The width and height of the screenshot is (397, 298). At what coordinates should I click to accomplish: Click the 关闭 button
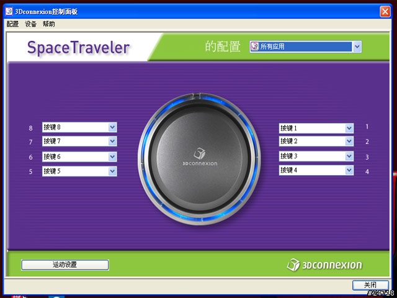click(370, 285)
